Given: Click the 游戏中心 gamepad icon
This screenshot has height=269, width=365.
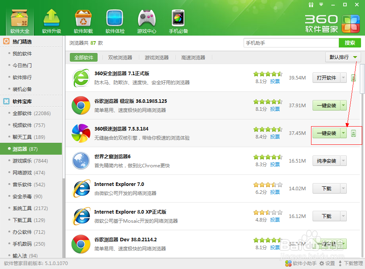Looking at the screenshot, I should click(146, 18).
